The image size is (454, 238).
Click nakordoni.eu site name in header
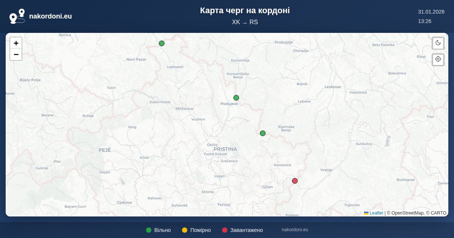point(50,16)
